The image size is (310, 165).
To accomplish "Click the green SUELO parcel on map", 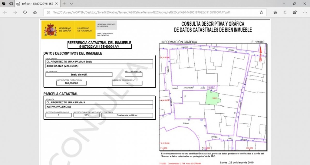I will pyautogui.click(x=213, y=97).
